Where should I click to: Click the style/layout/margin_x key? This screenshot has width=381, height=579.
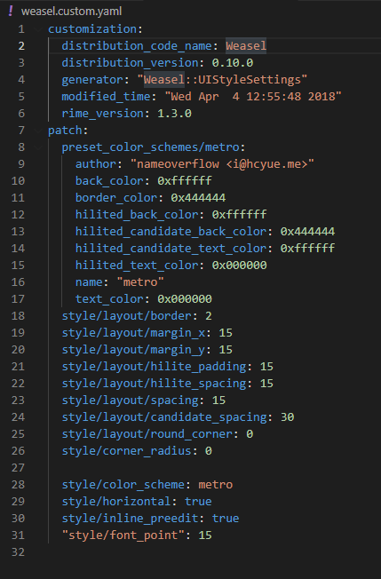133,332
